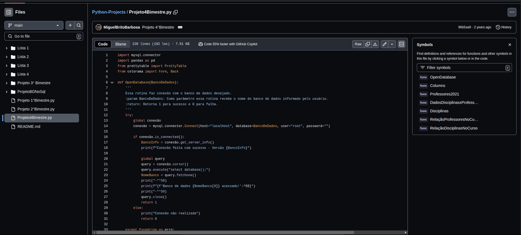Image resolution: width=521 pixels, height=235 pixels.
Task: Click MiguelBritoBarbosa avatar image
Action: 98,27
